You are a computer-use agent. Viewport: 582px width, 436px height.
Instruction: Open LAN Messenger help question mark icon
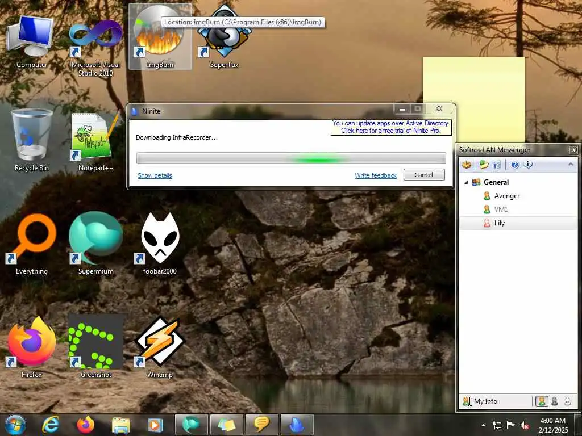[x=514, y=165]
